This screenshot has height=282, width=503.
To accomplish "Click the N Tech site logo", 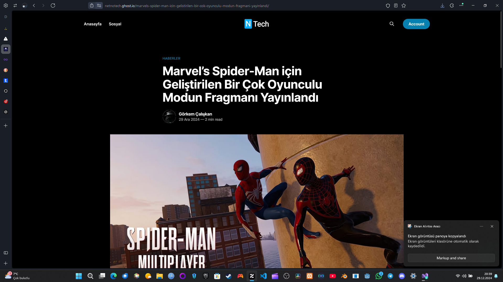I will click(257, 24).
